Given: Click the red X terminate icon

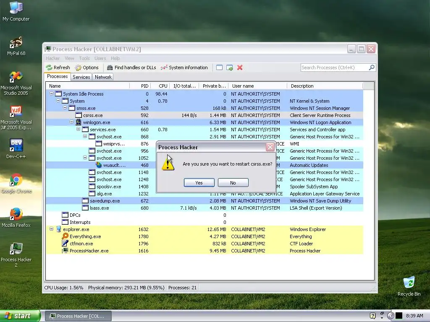Looking at the screenshot, I should click(x=240, y=68).
